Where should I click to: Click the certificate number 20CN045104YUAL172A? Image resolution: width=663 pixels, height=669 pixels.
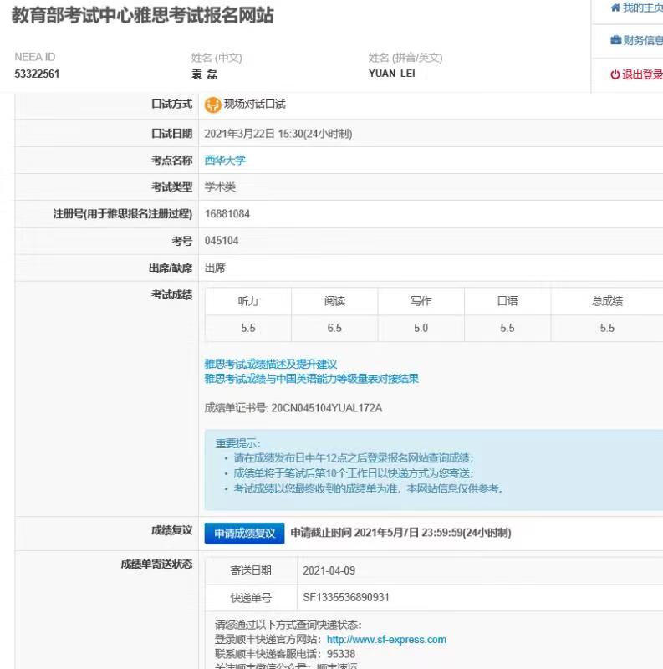(327, 408)
